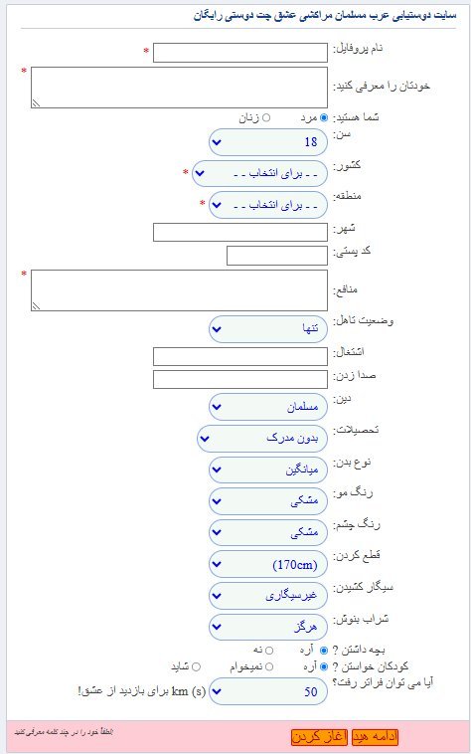The image size is (471, 754).
Task: Expand the distance dropdown showing 50 km
Action: [x=268, y=691]
